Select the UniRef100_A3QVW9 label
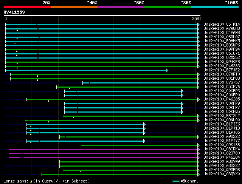Viewport: 242px width, 184px height. [222, 162]
